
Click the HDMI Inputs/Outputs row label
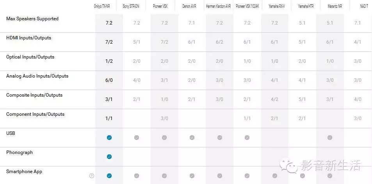(x=28, y=38)
